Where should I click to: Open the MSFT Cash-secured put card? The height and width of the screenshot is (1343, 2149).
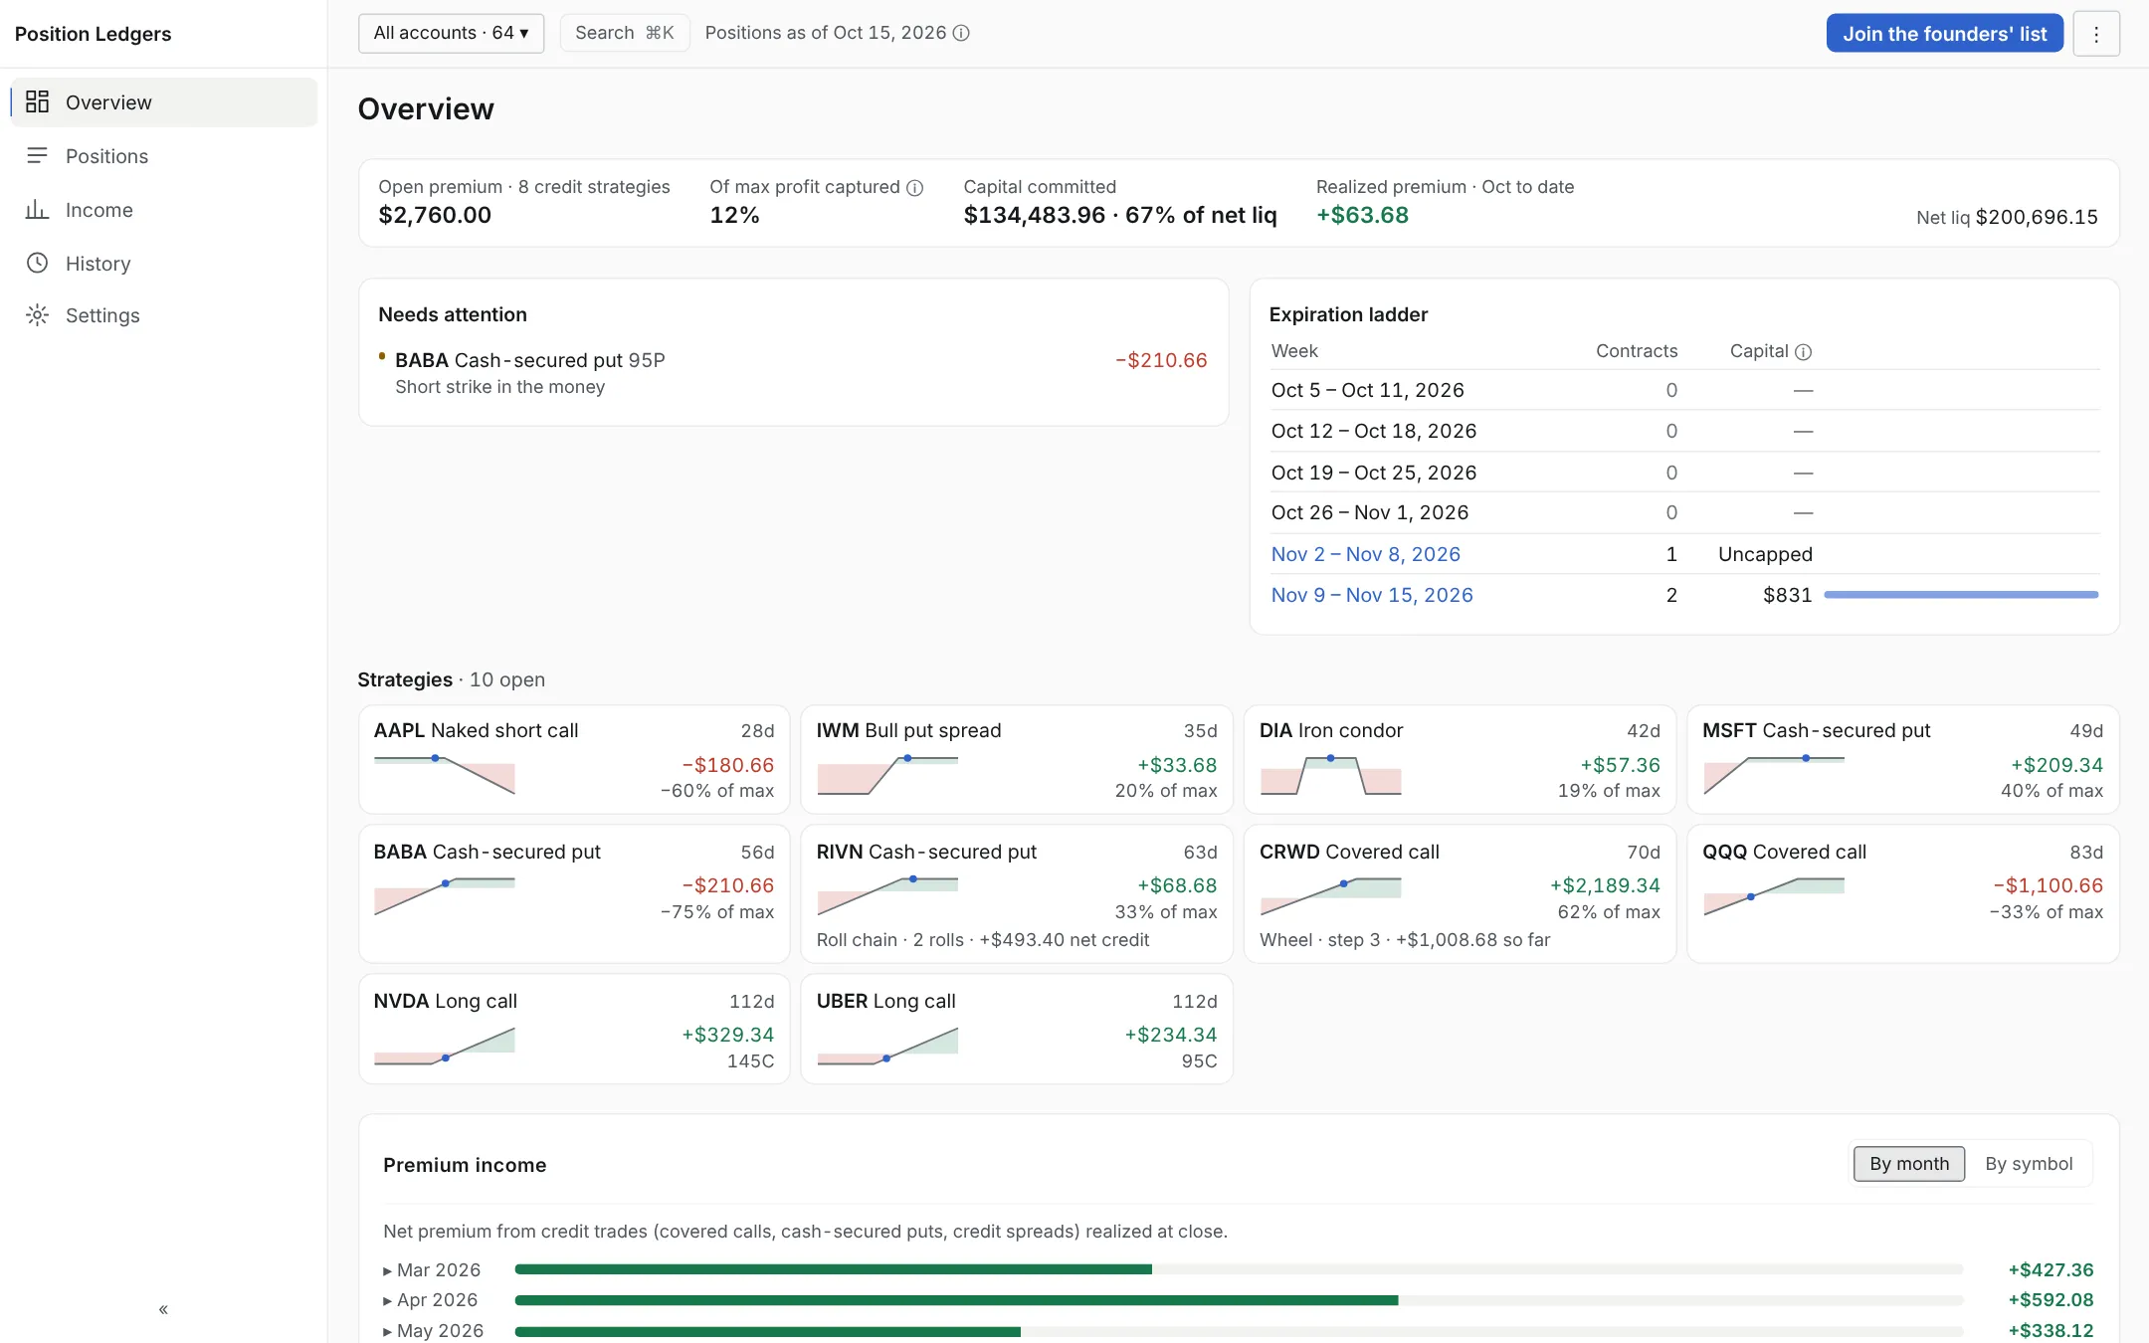coord(1902,759)
